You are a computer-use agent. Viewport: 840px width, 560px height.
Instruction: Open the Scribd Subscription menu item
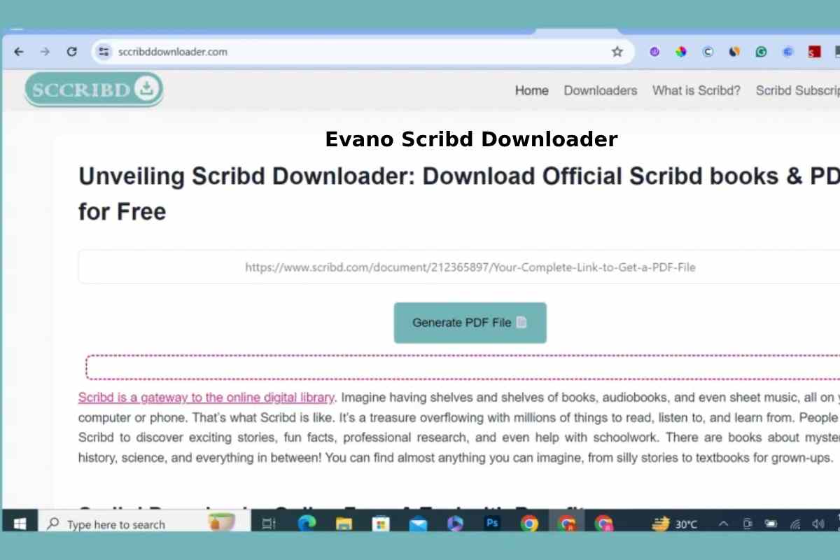(x=798, y=90)
